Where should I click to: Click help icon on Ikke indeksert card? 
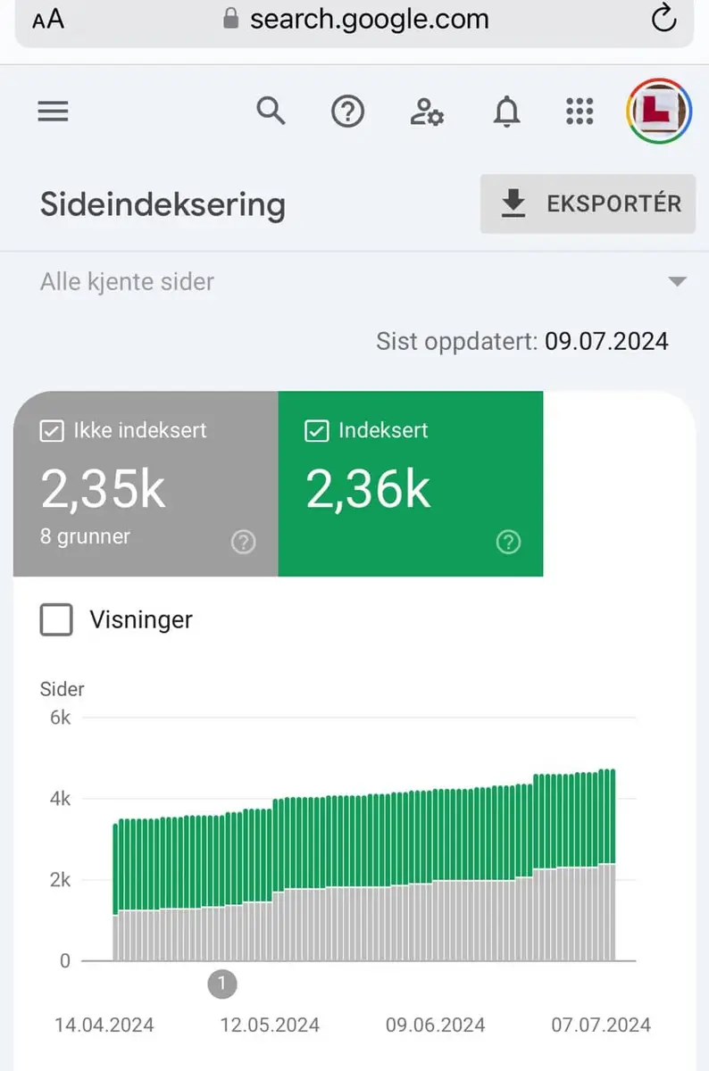(243, 542)
